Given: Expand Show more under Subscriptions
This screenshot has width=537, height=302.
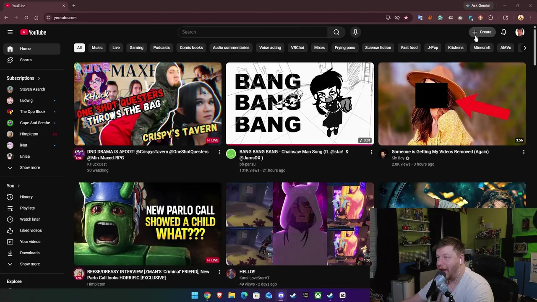Looking at the screenshot, I should click(x=32, y=167).
